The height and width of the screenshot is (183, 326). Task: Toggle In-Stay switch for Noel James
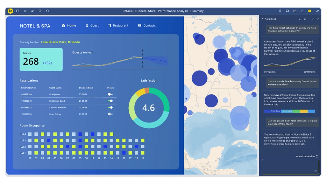click(110, 94)
